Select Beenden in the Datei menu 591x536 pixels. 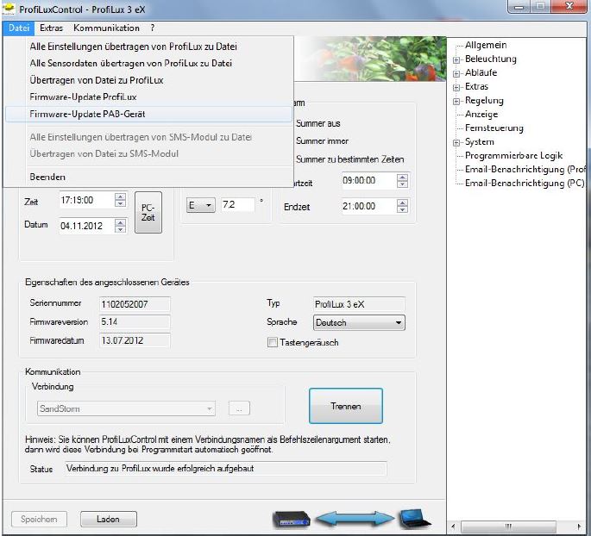pos(47,177)
